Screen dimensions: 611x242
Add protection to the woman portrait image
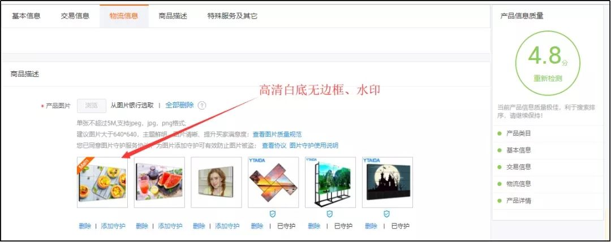coord(227,226)
